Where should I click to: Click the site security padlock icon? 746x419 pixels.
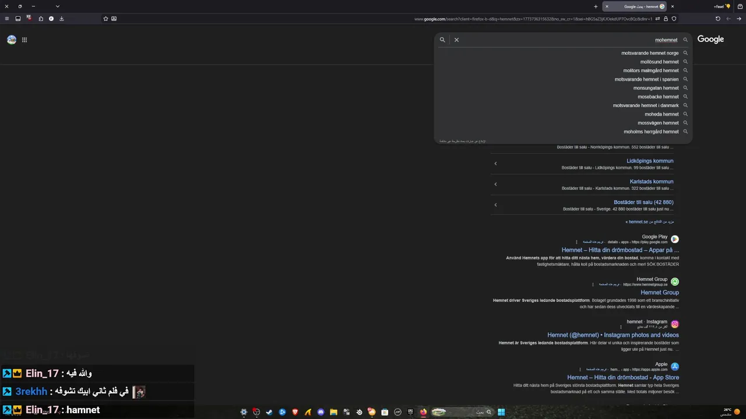(x=666, y=19)
